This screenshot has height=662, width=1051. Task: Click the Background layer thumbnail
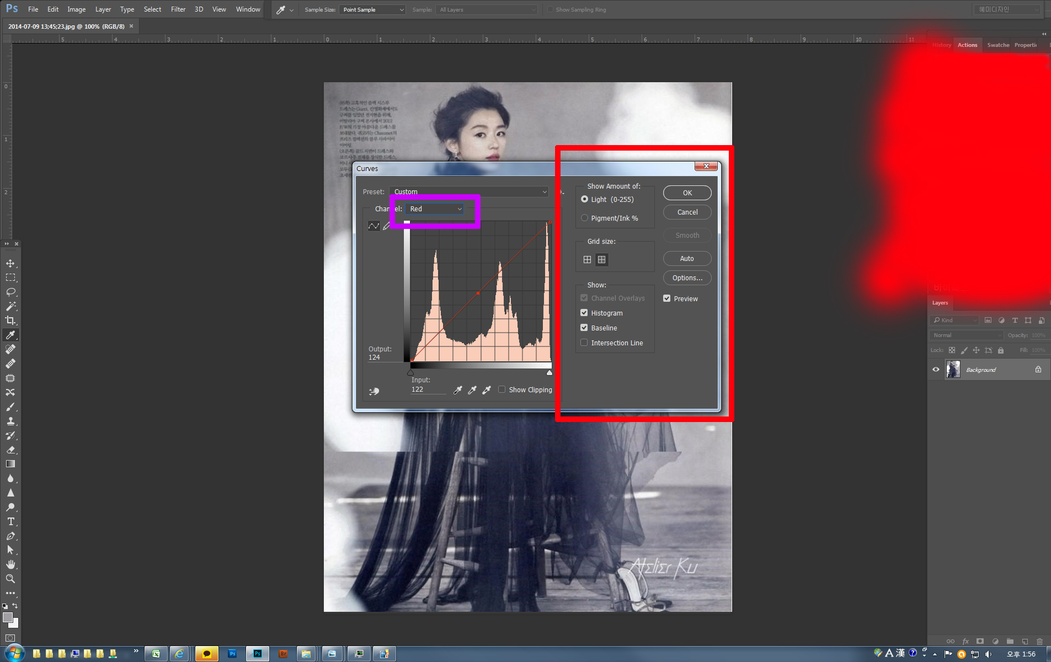[953, 369]
